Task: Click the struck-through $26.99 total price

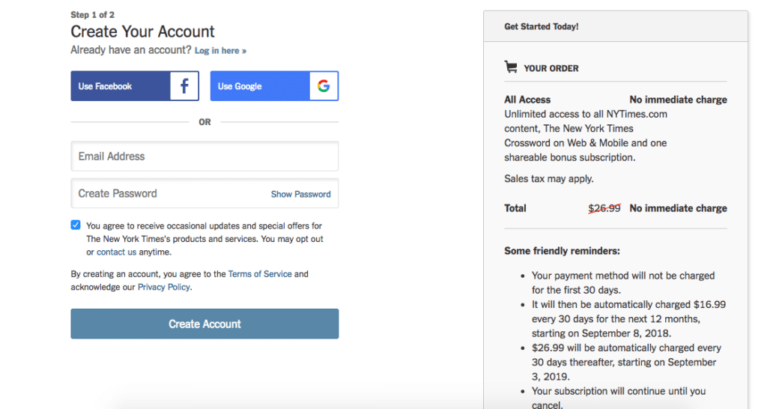Action: (x=604, y=208)
